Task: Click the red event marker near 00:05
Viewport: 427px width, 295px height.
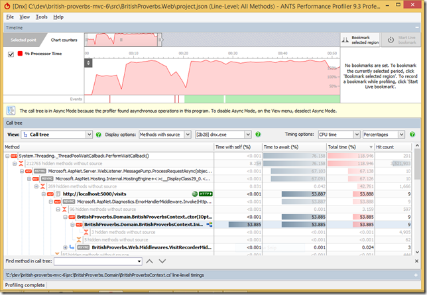Action: 110,99
